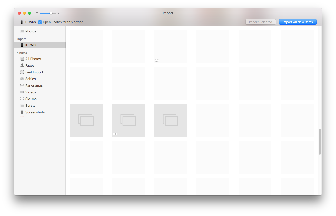Open the Screenshots album icon

(x=22, y=112)
